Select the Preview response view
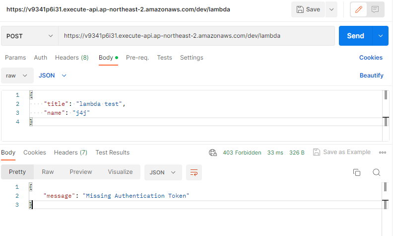 (81, 172)
